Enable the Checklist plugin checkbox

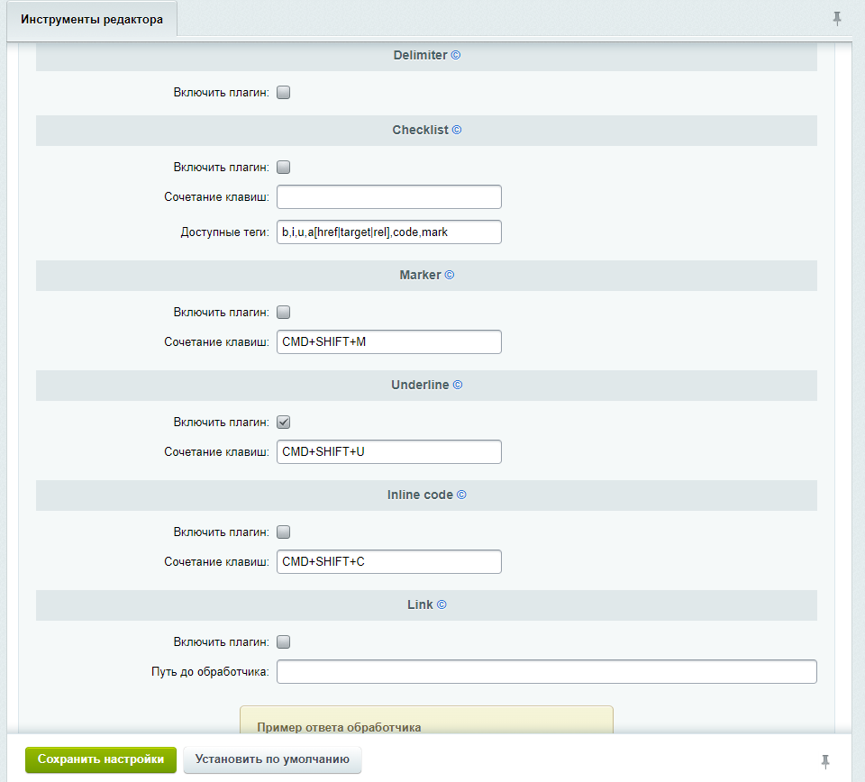[283, 167]
